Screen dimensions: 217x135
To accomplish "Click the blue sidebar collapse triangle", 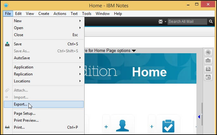I will tap(199, 117).
